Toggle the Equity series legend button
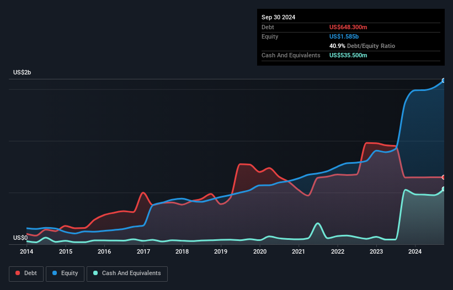This screenshot has width=453, height=290. pos(65,274)
